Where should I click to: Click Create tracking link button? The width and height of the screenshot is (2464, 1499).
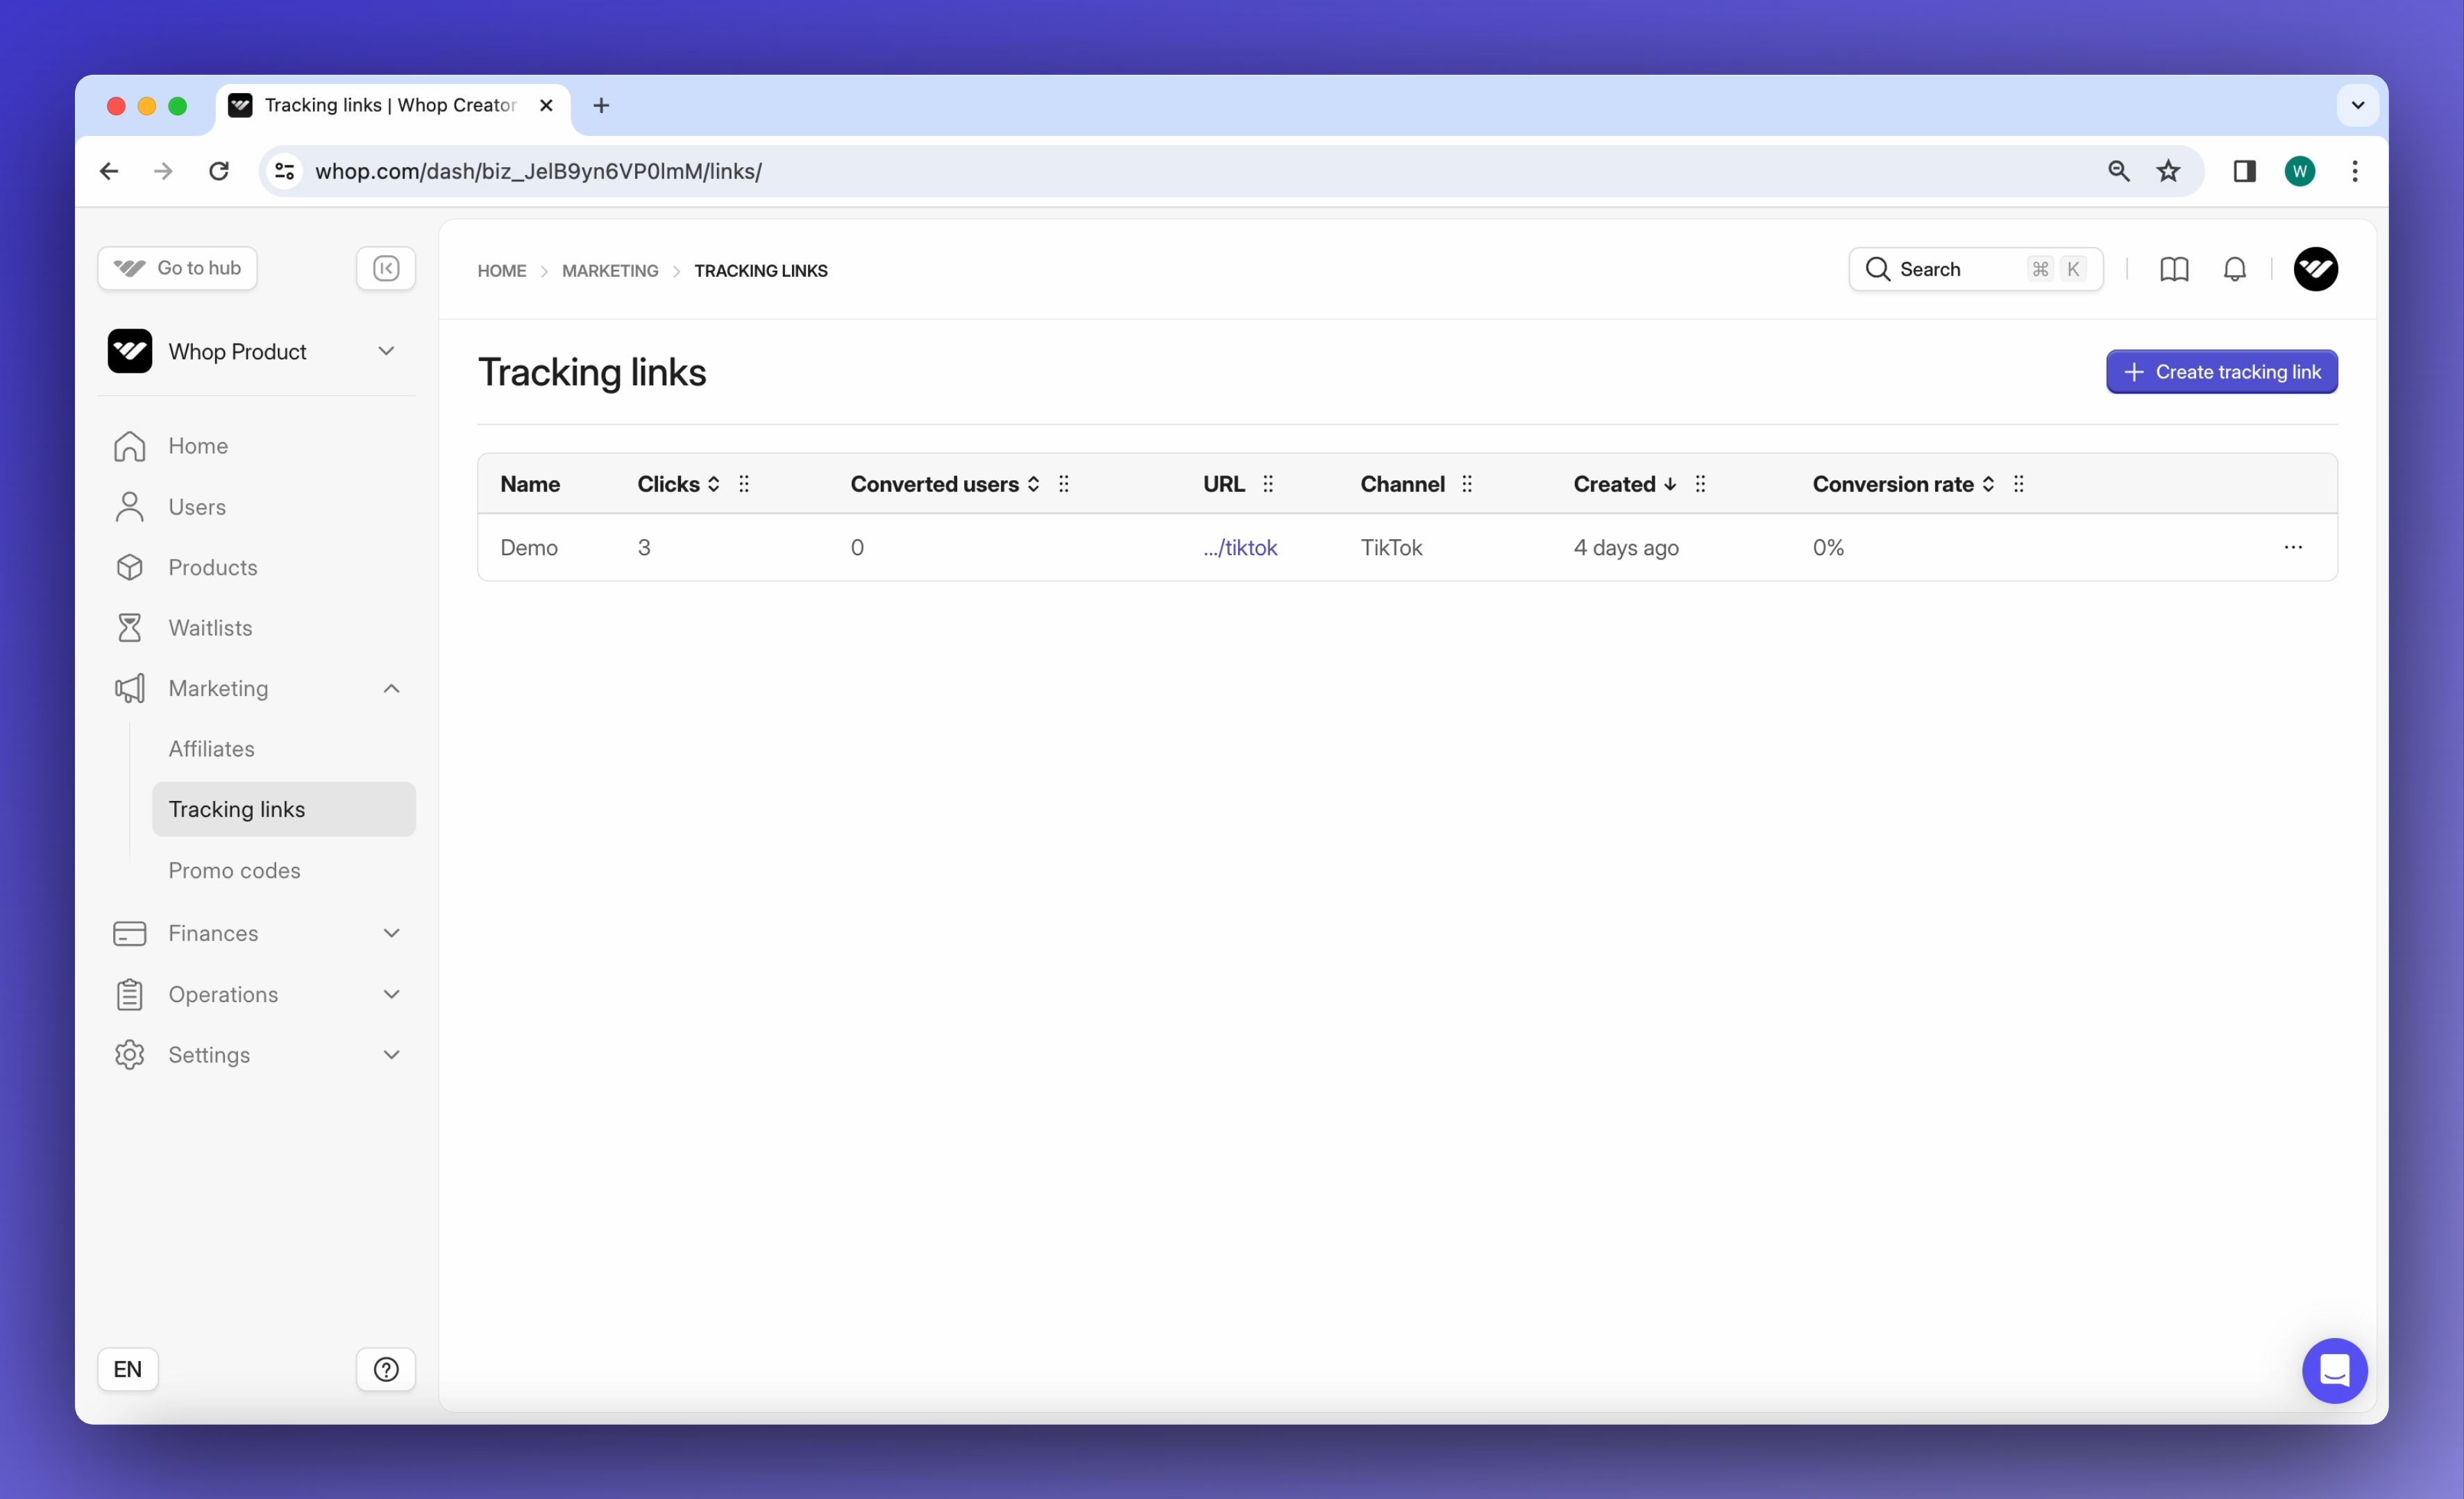point(2221,372)
